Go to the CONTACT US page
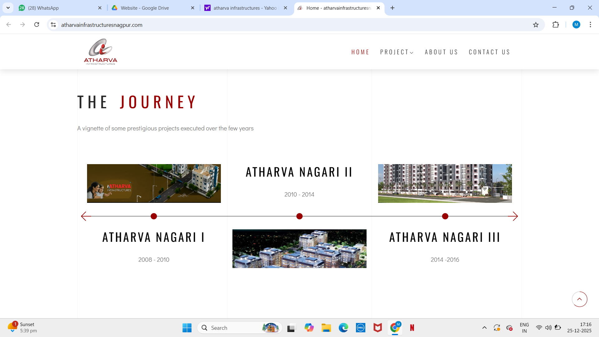 pos(489,52)
